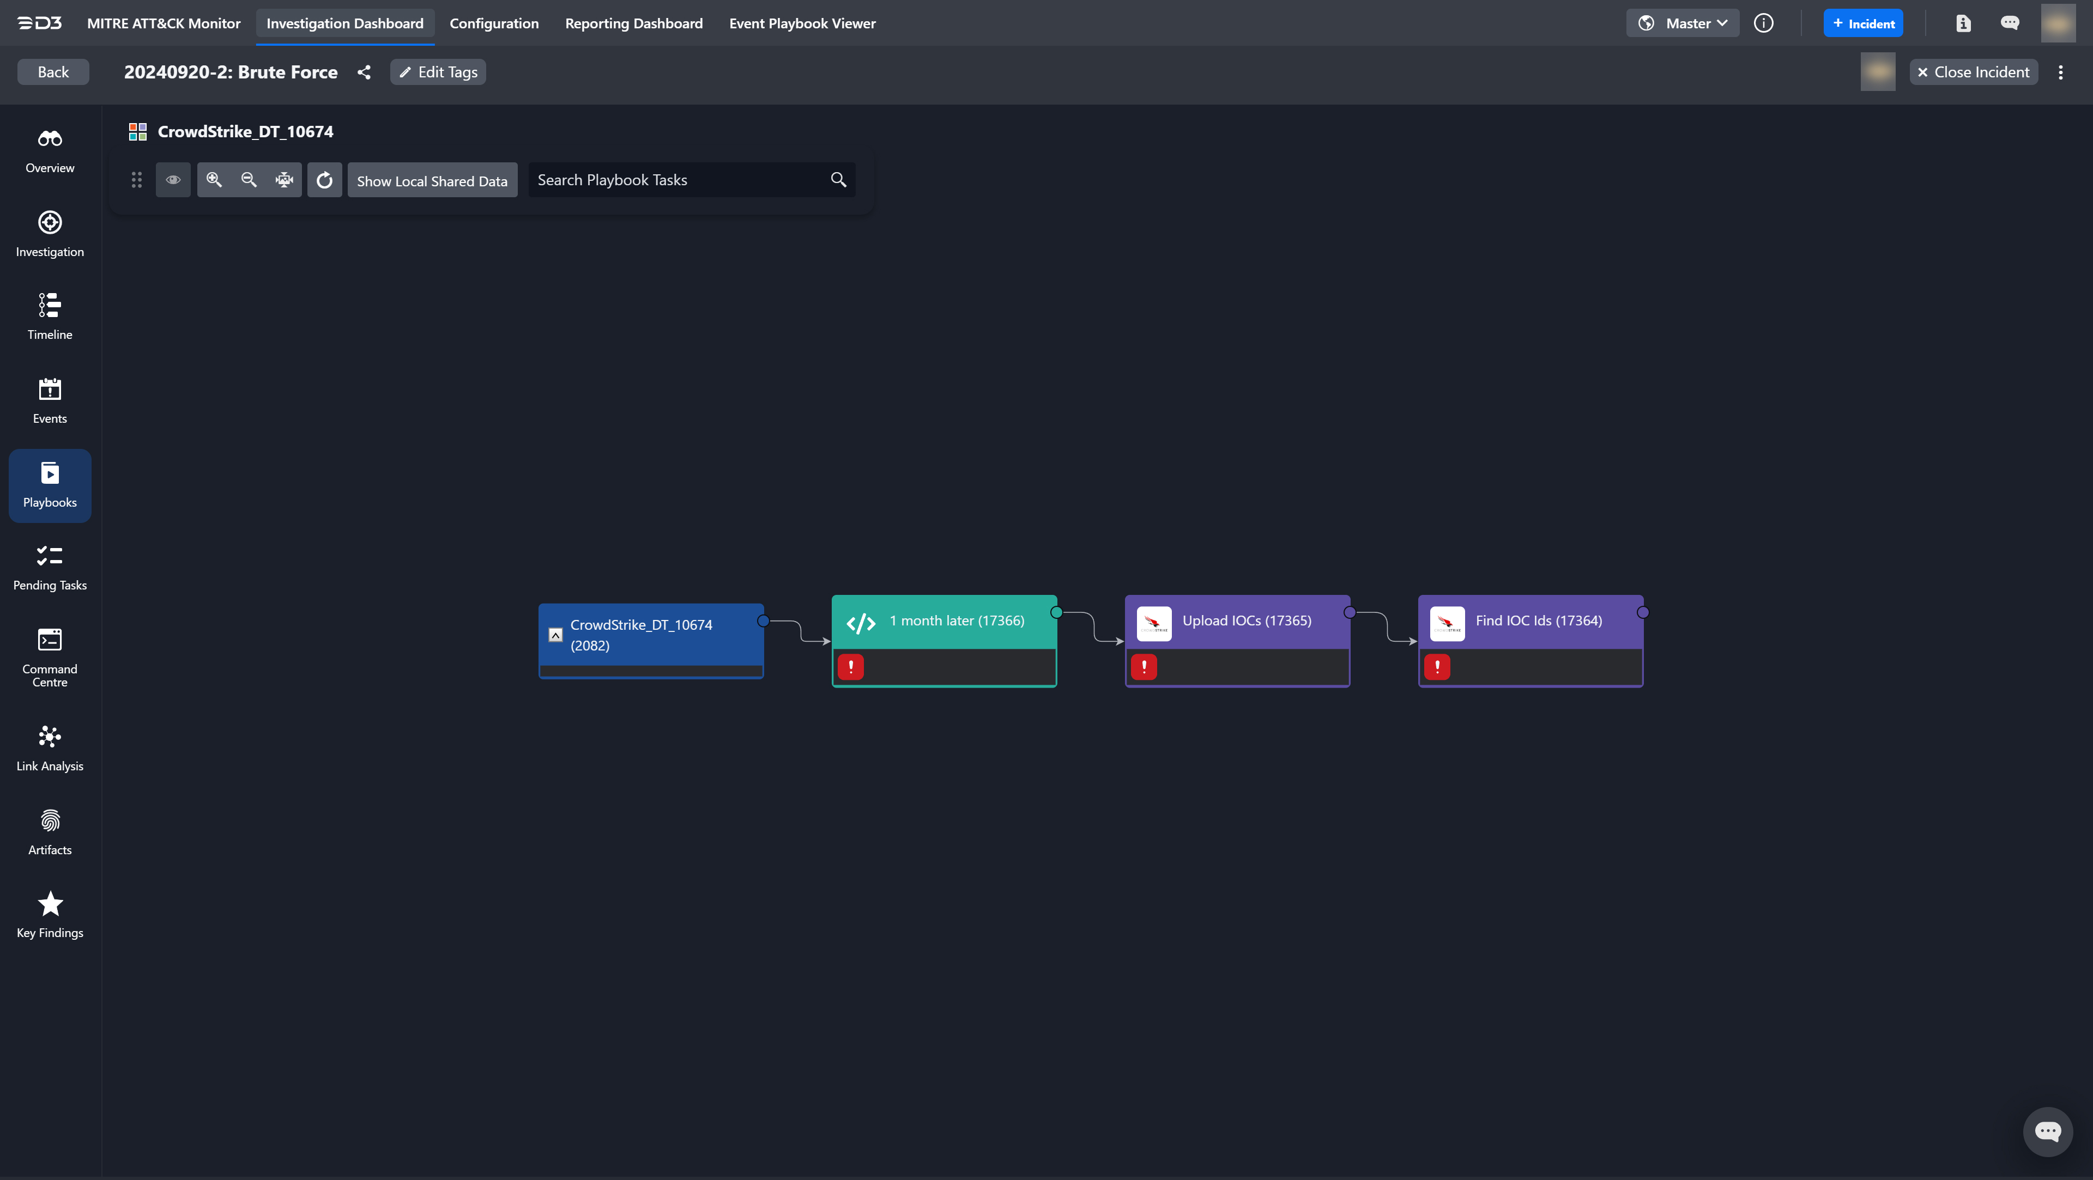Click the fit-to-screen icon in toolbar

[285, 179]
